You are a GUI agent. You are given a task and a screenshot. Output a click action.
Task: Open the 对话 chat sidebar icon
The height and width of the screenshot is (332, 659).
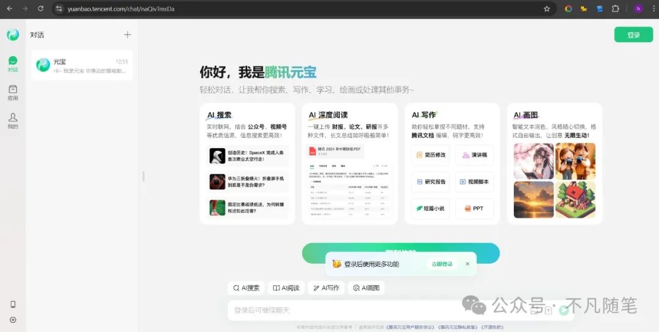coord(13,63)
